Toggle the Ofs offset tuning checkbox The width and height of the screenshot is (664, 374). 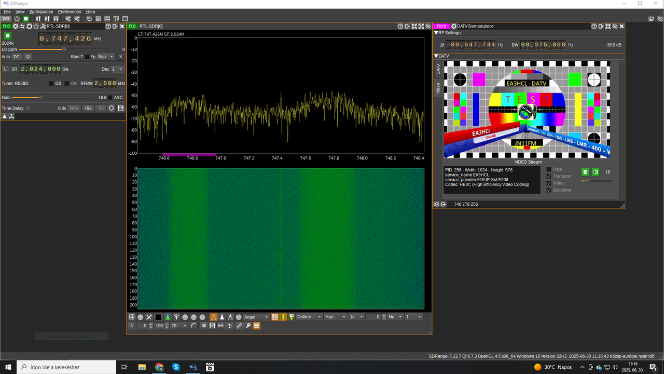66,83
